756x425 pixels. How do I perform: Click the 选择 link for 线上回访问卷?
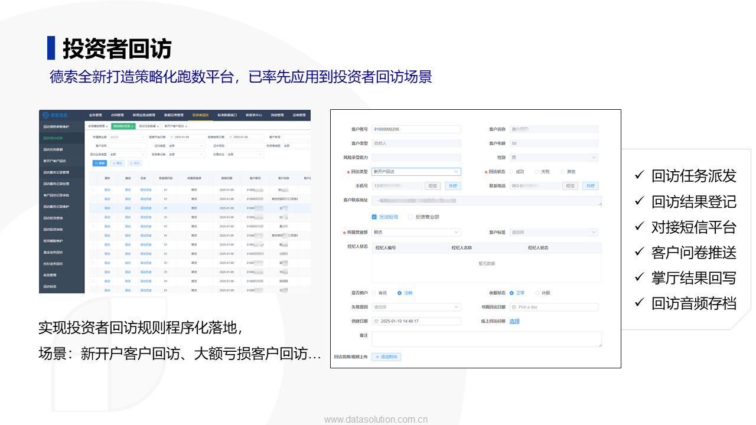(x=514, y=321)
